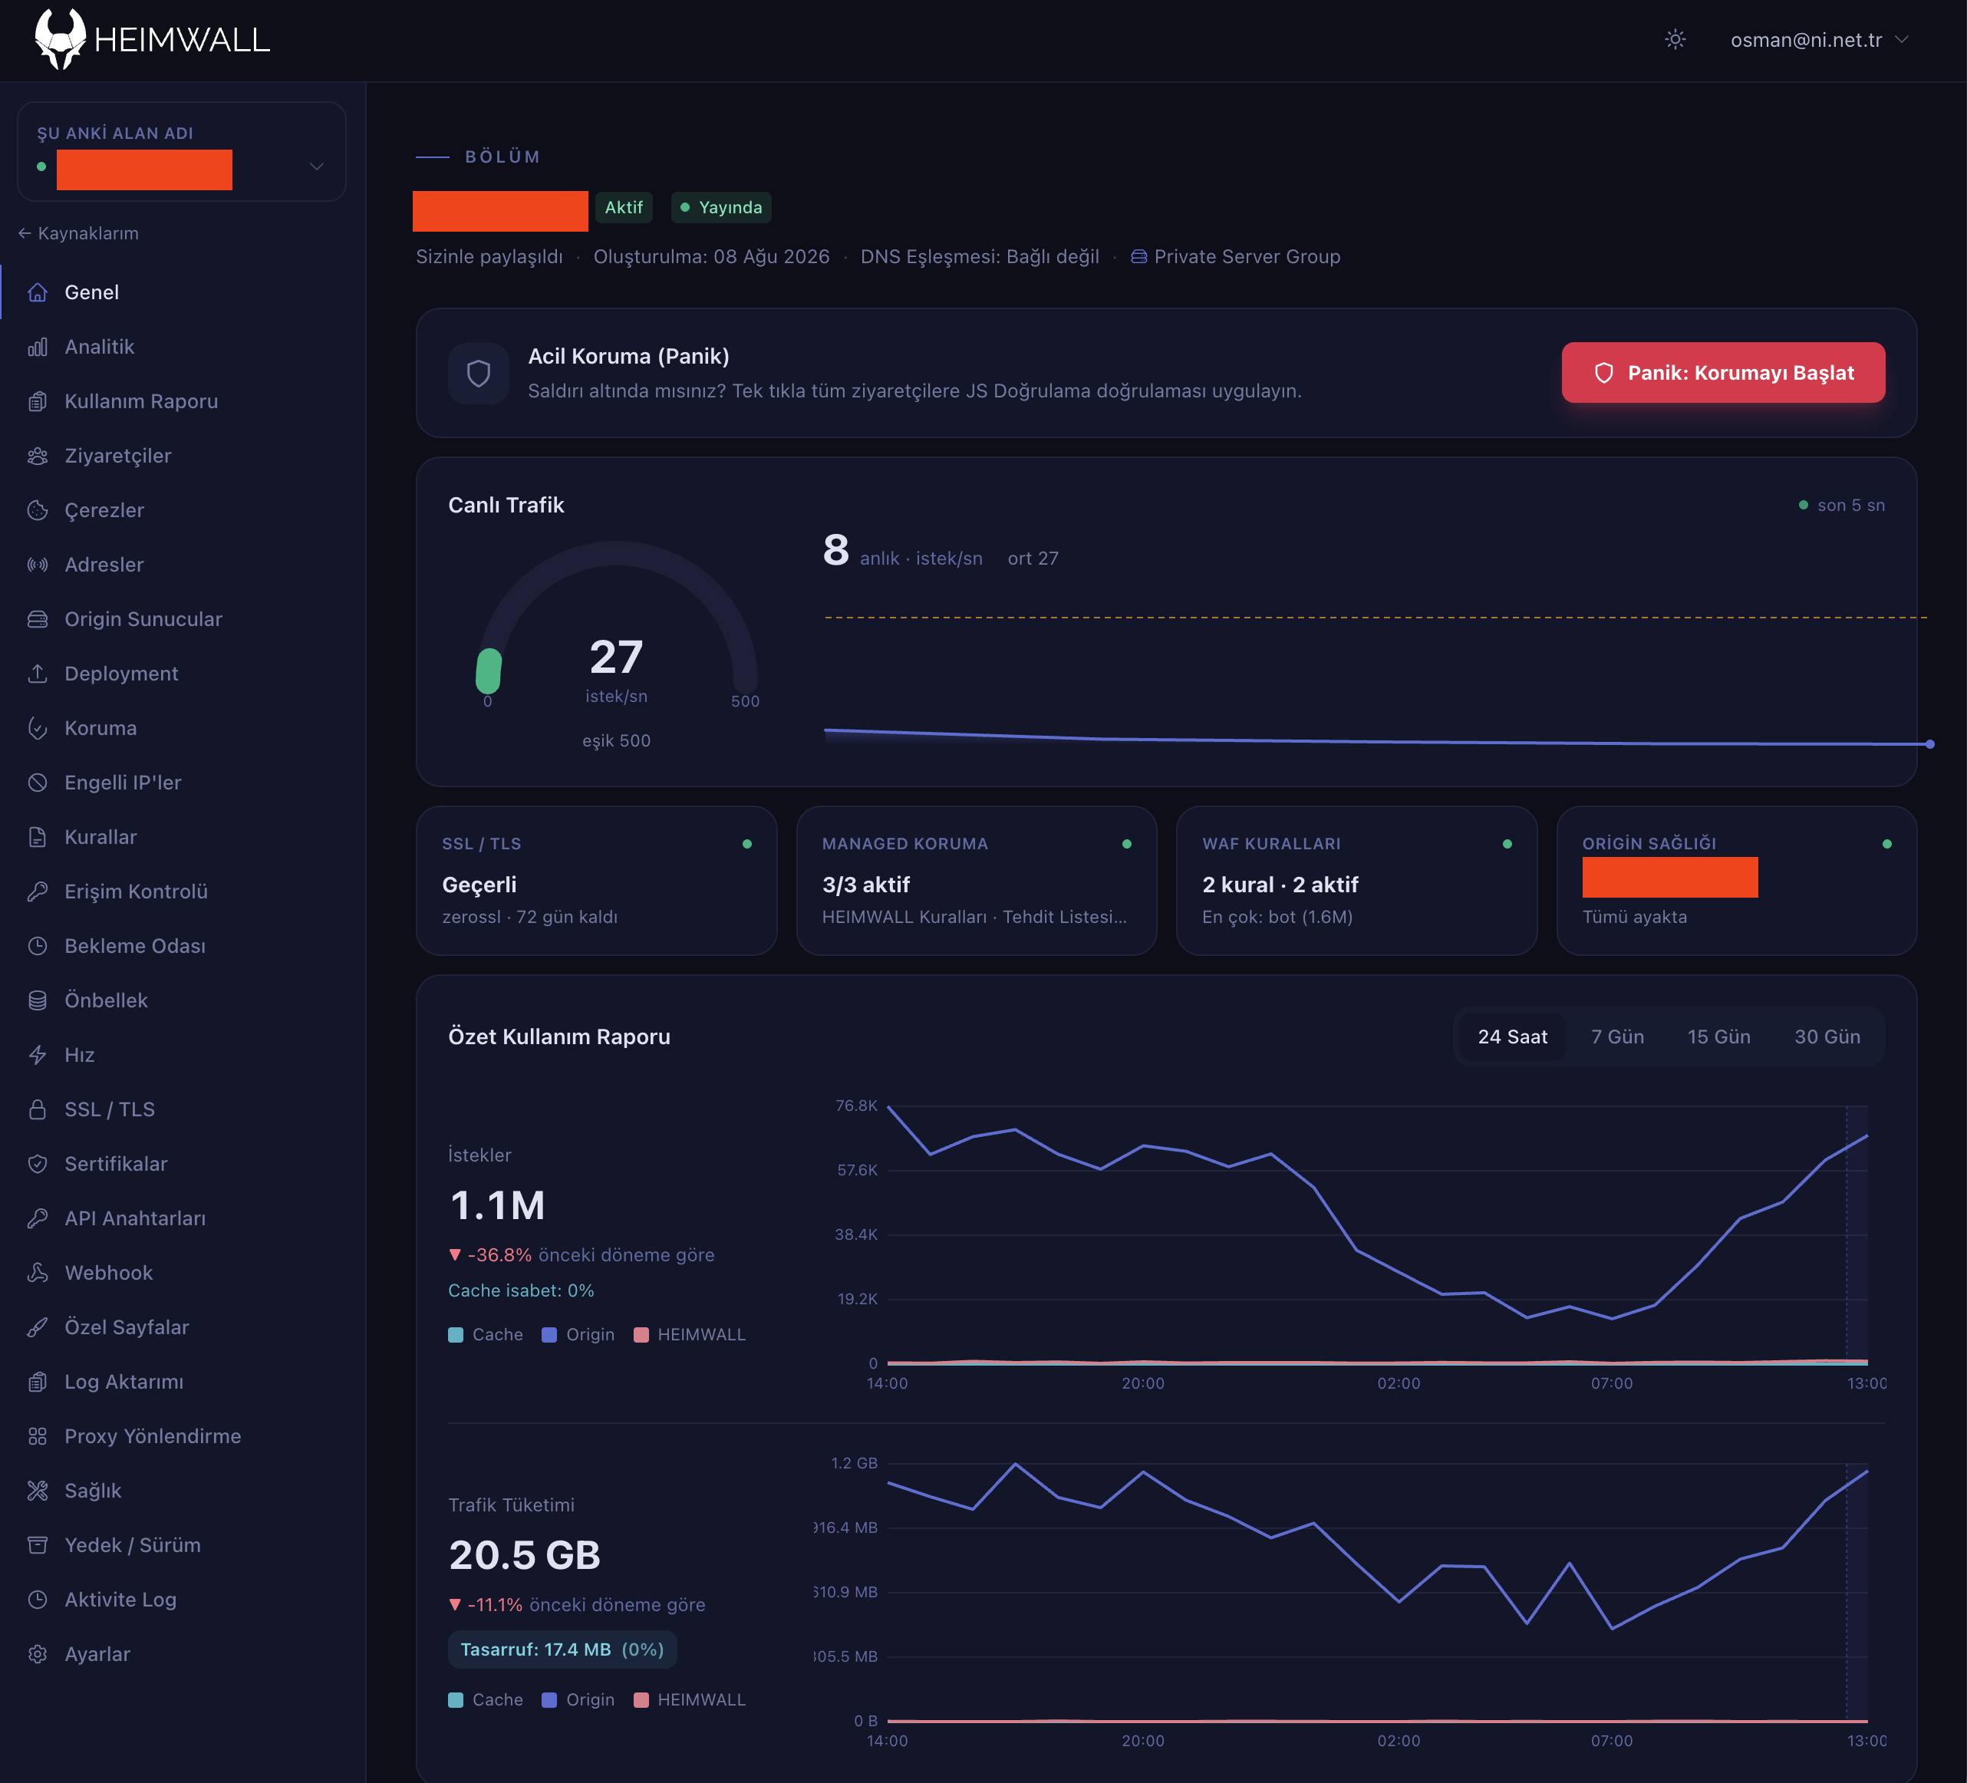1967x1783 pixels.
Task: Click the Webhook icon in the sidebar
Action: pyautogui.click(x=38, y=1273)
